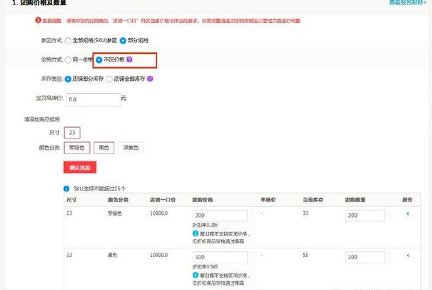Select the 部分规格 radio option
Image resolution: width=432 pixels, height=290 pixels.
coord(123,41)
